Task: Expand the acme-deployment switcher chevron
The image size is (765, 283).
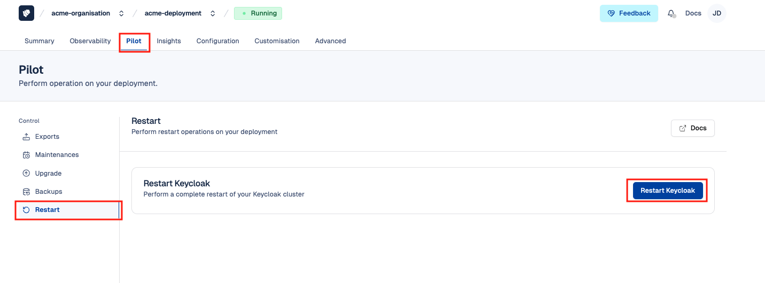Action: click(x=213, y=13)
